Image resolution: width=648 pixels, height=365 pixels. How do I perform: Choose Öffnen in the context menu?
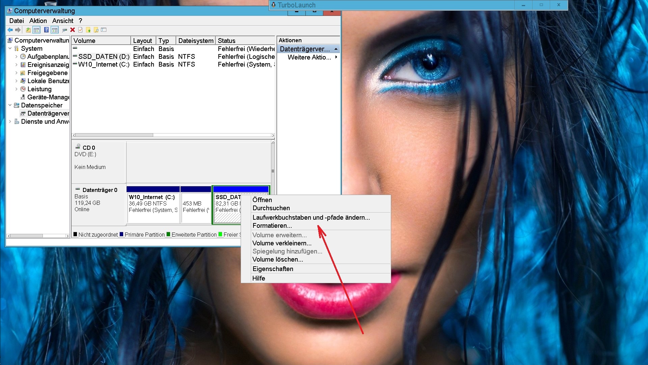click(316, 200)
